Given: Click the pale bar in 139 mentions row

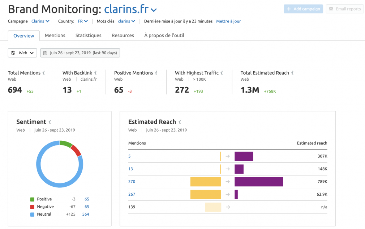Looking at the screenshot, I should point(213,207).
